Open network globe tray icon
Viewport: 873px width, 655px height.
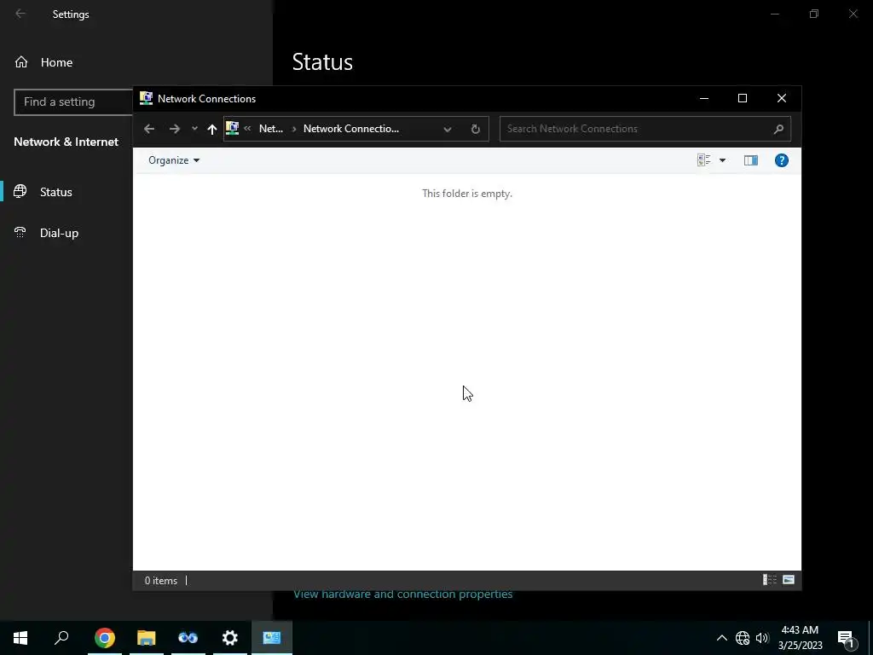coord(743,638)
